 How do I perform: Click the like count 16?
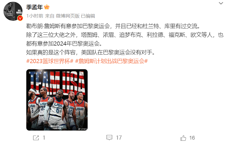[x=192, y=138]
